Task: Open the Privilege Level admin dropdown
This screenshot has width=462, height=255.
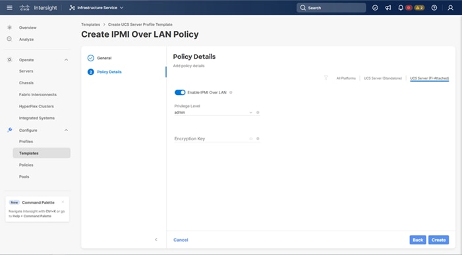Action: (214, 113)
